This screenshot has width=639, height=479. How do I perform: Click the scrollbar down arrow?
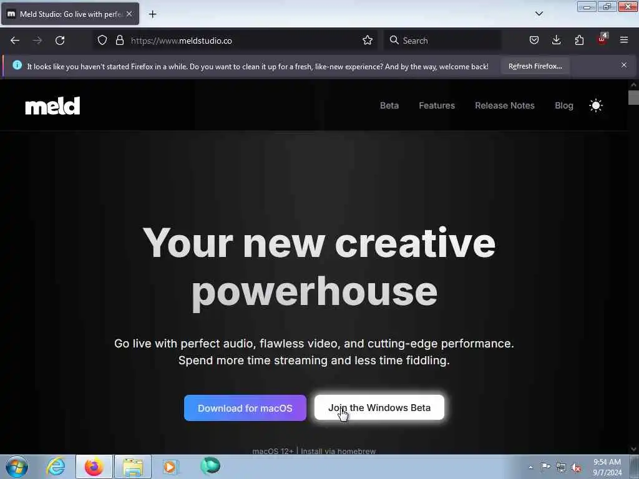pos(633,449)
